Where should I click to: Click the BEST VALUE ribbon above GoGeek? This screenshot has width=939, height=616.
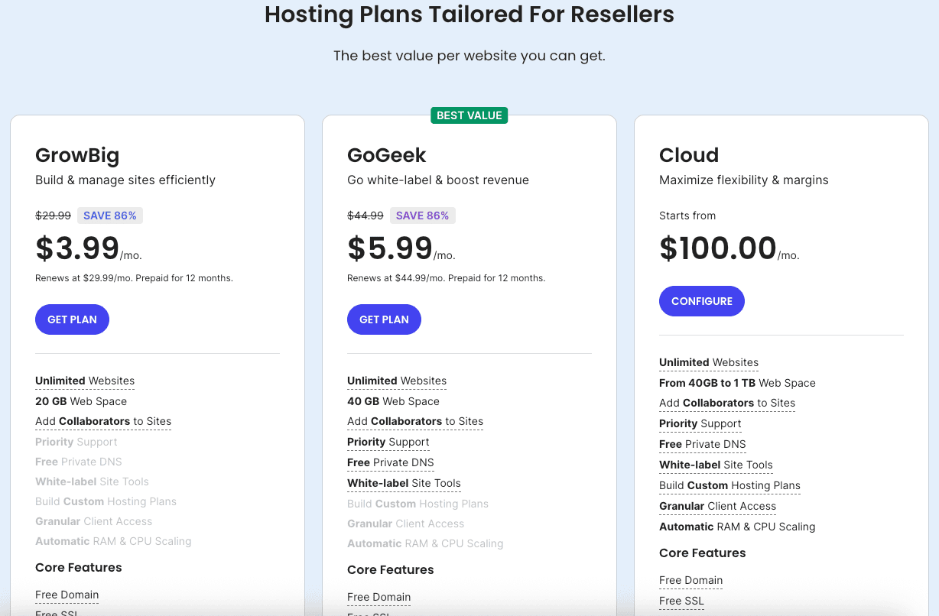[x=469, y=115]
